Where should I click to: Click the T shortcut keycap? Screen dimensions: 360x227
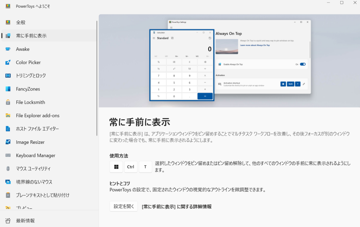click(x=145, y=167)
